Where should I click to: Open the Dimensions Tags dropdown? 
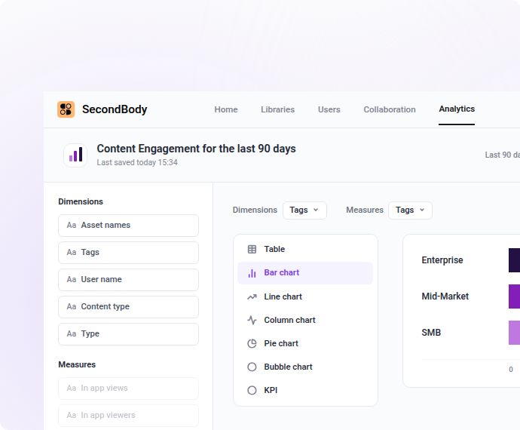304,210
